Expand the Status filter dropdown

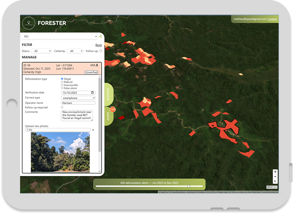pyautogui.click(x=41, y=51)
